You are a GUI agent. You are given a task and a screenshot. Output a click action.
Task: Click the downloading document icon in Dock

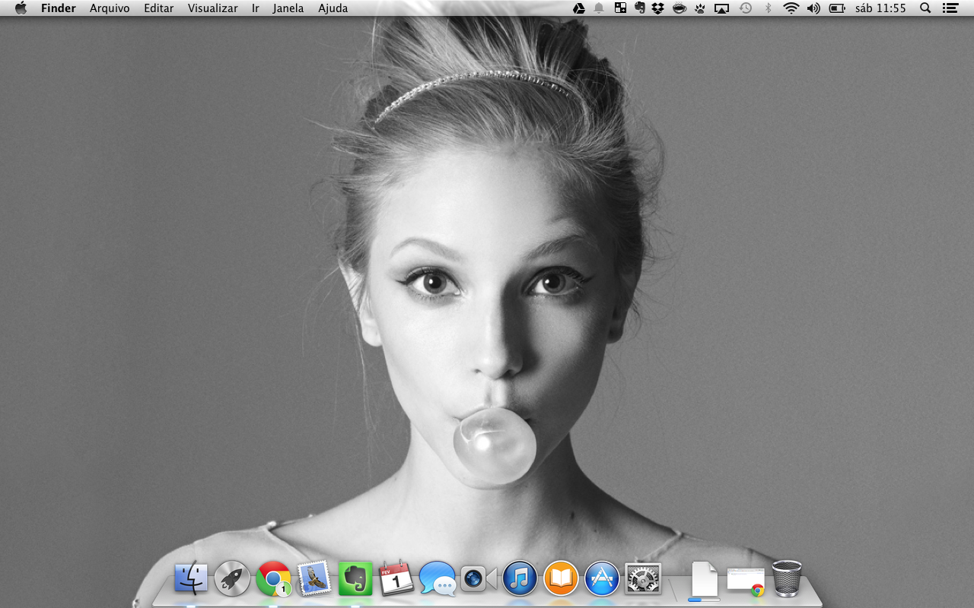click(x=704, y=580)
